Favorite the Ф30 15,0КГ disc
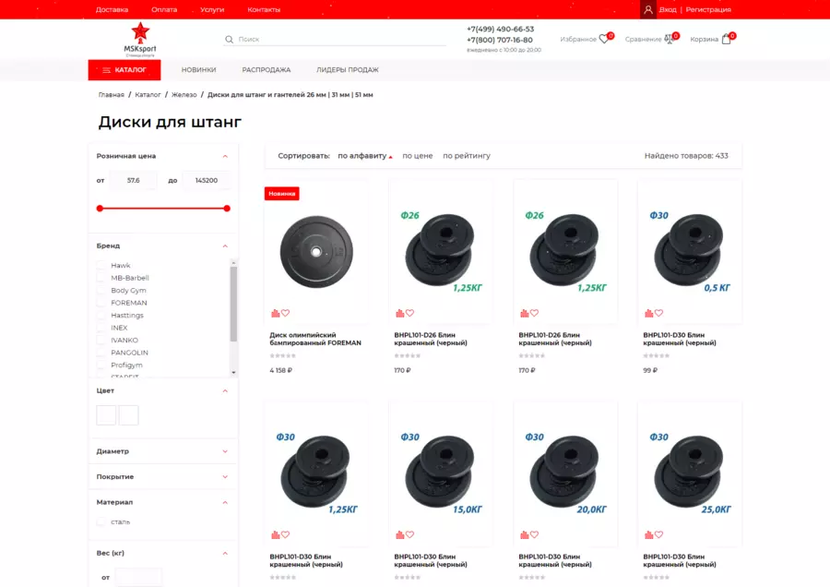The height and width of the screenshot is (587, 830). 409,534
